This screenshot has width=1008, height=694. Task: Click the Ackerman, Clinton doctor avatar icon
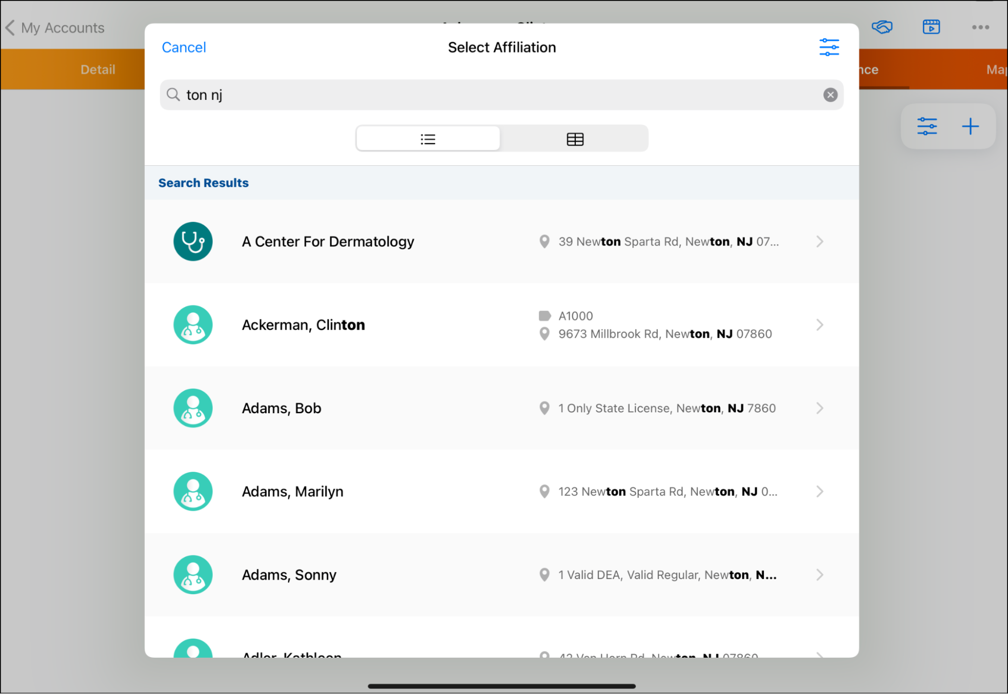tap(193, 325)
